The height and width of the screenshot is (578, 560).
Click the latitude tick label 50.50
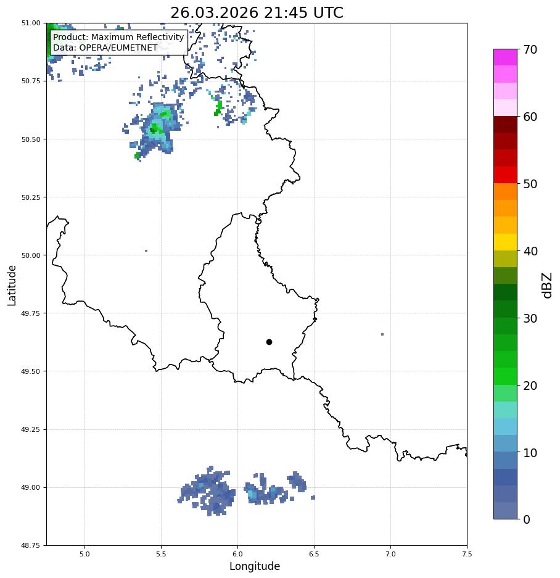[x=31, y=139]
